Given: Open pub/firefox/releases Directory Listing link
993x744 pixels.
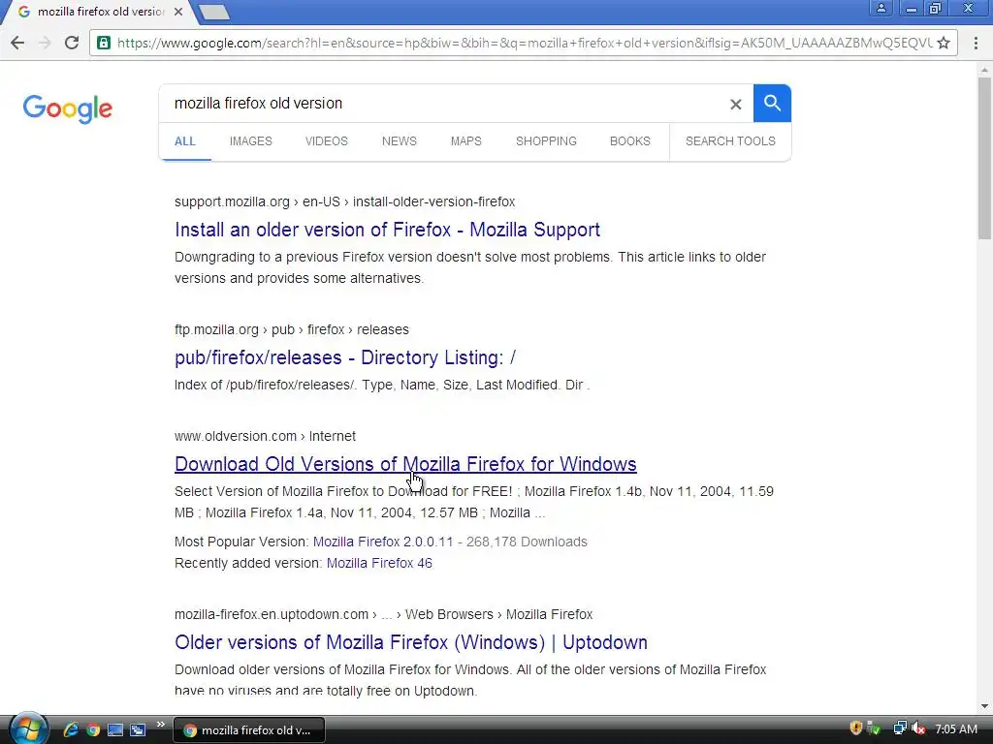Looking at the screenshot, I should (x=345, y=357).
